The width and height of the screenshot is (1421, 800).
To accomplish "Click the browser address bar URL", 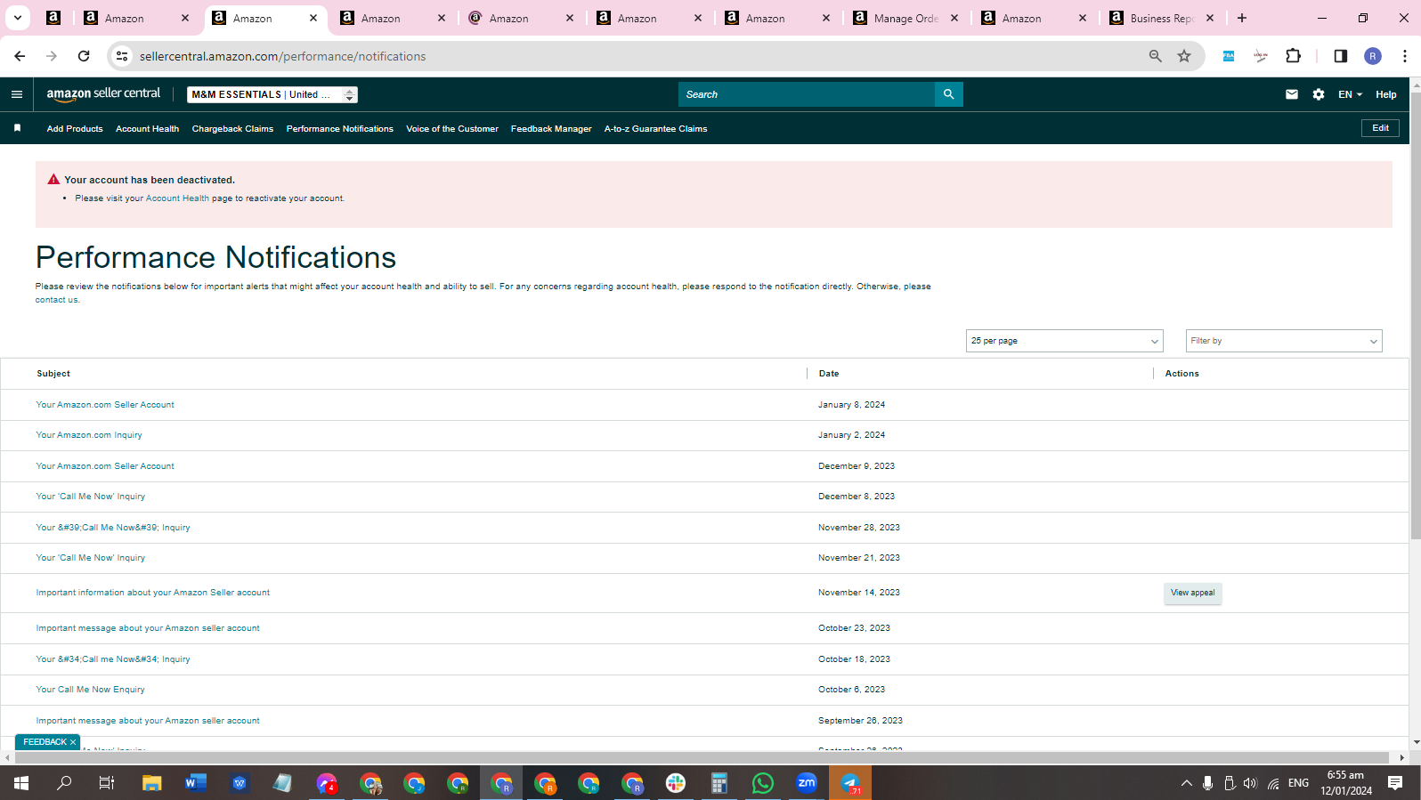I will click(282, 56).
